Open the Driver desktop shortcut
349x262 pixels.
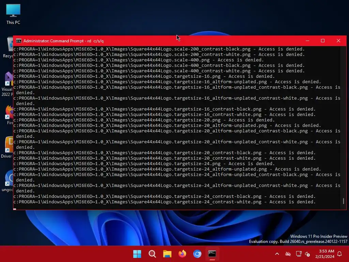pos(7,147)
